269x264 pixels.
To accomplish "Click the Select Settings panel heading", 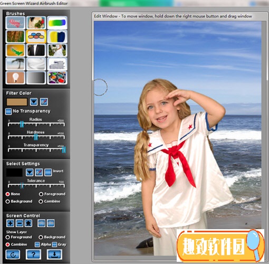I will pos(23,164).
